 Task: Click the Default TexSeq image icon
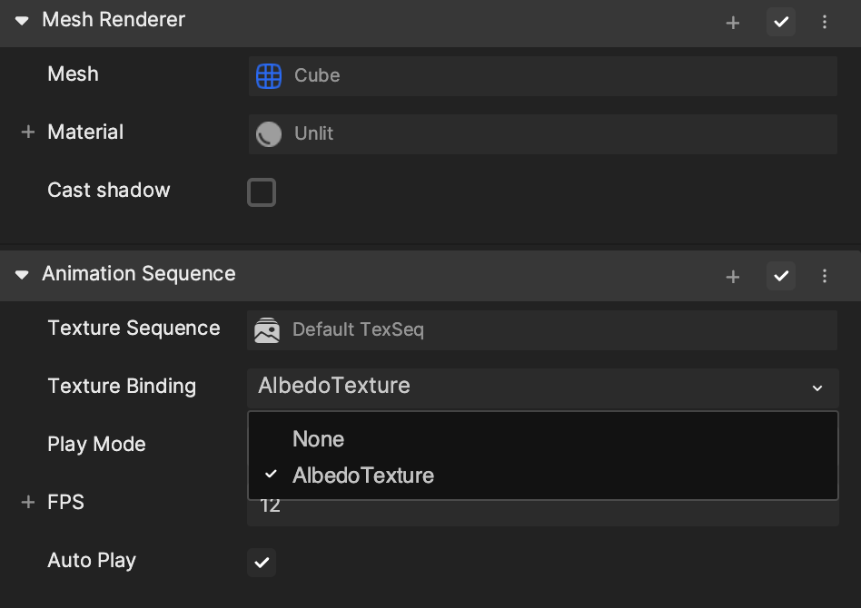[267, 330]
